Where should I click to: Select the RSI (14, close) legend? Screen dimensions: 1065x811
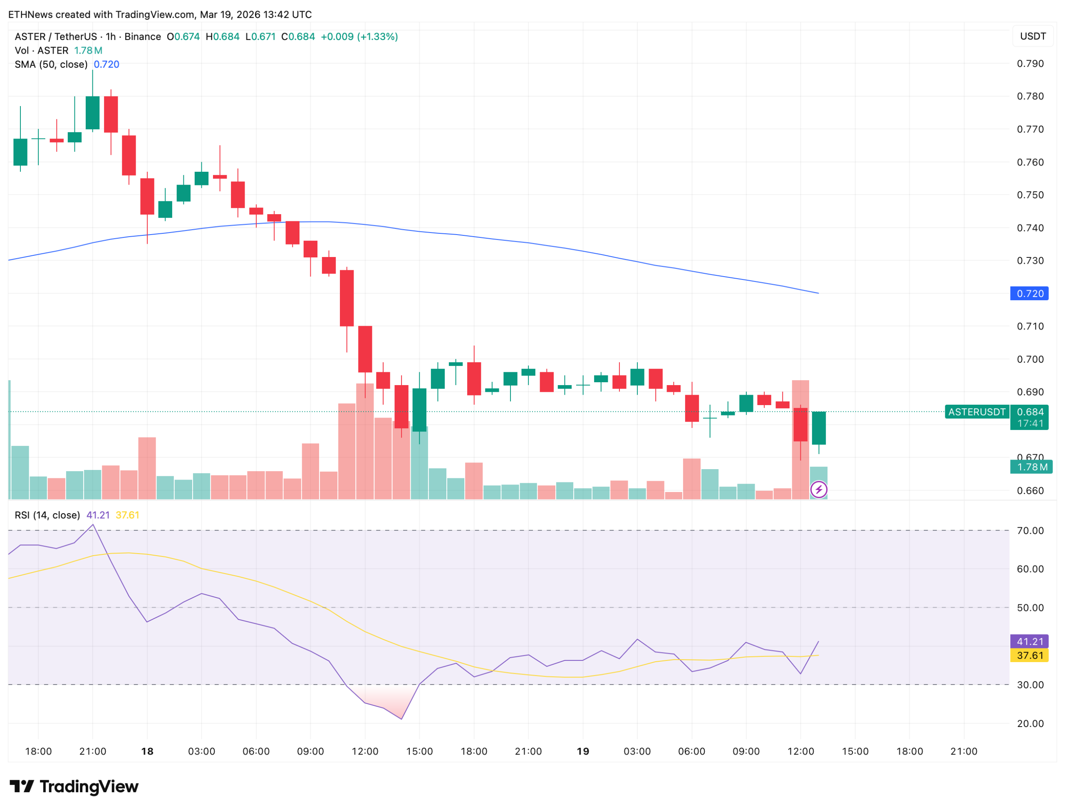pyautogui.click(x=47, y=515)
